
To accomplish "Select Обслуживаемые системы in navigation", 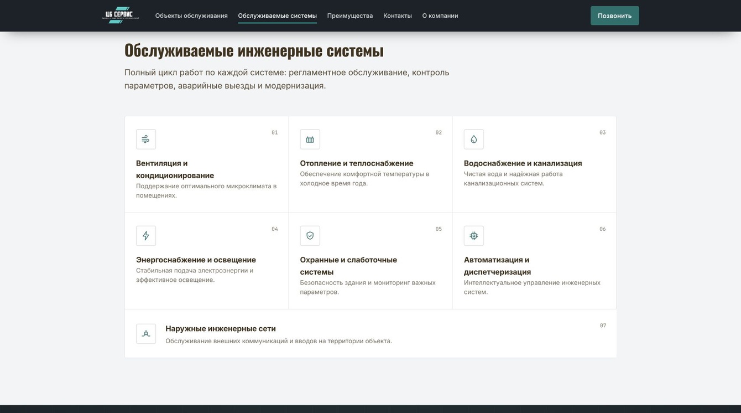I will click(x=278, y=16).
